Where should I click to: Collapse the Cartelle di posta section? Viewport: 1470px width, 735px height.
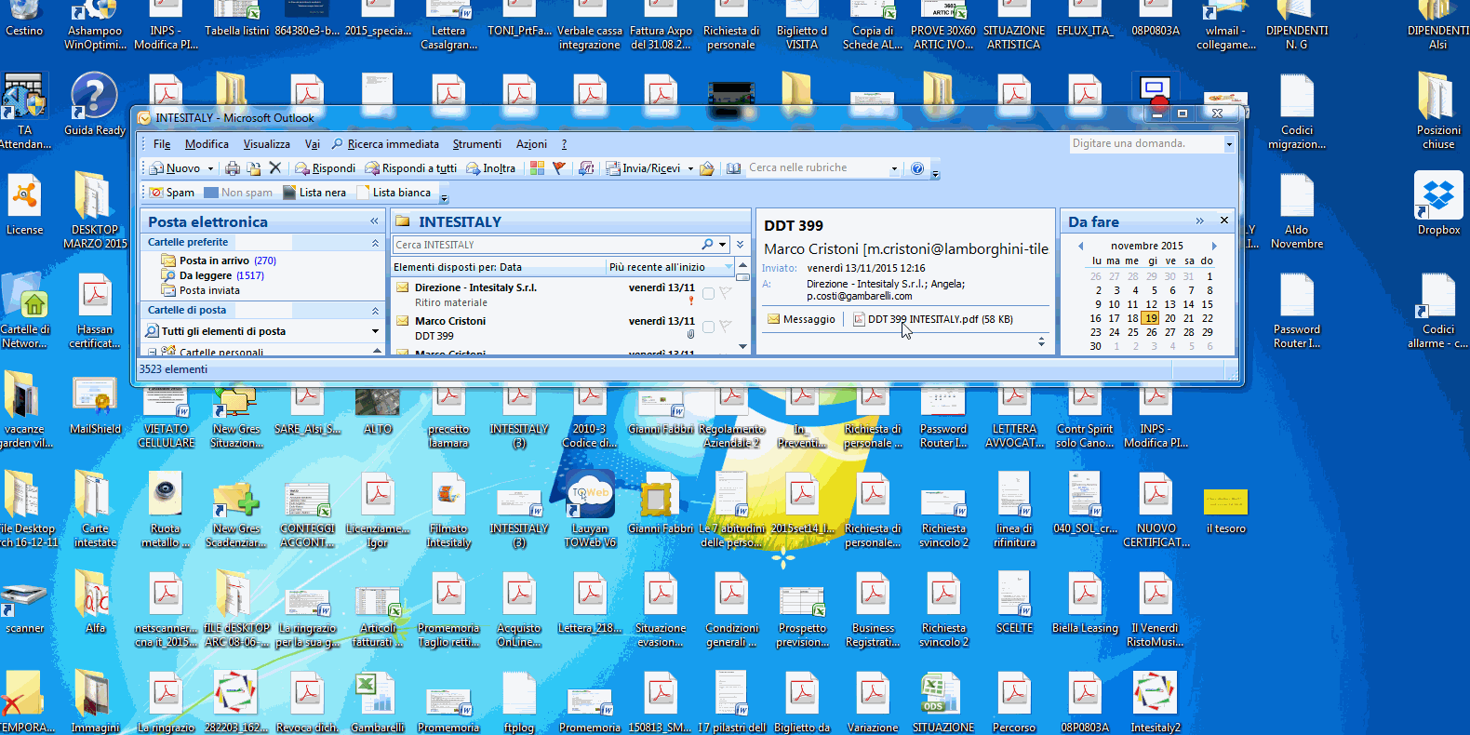375,311
